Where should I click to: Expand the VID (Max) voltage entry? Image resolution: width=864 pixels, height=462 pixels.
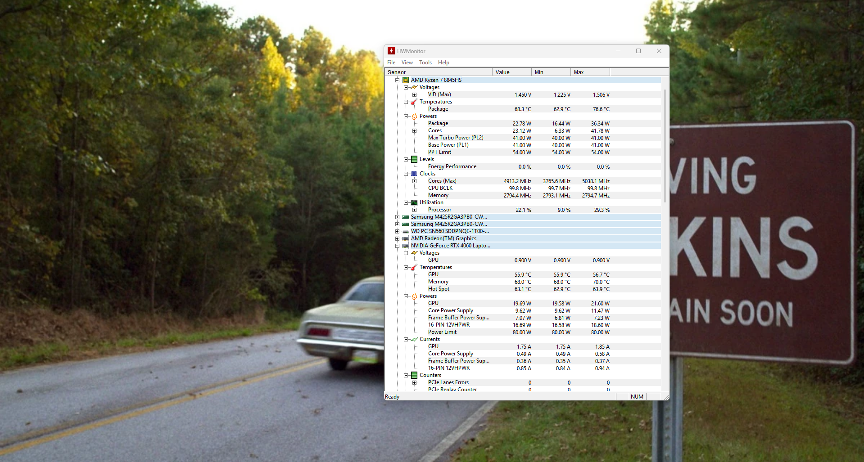(414, 94)
